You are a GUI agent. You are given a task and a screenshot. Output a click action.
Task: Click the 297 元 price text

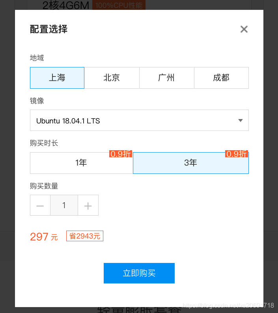pyautogui.click(x=44, y=237)
